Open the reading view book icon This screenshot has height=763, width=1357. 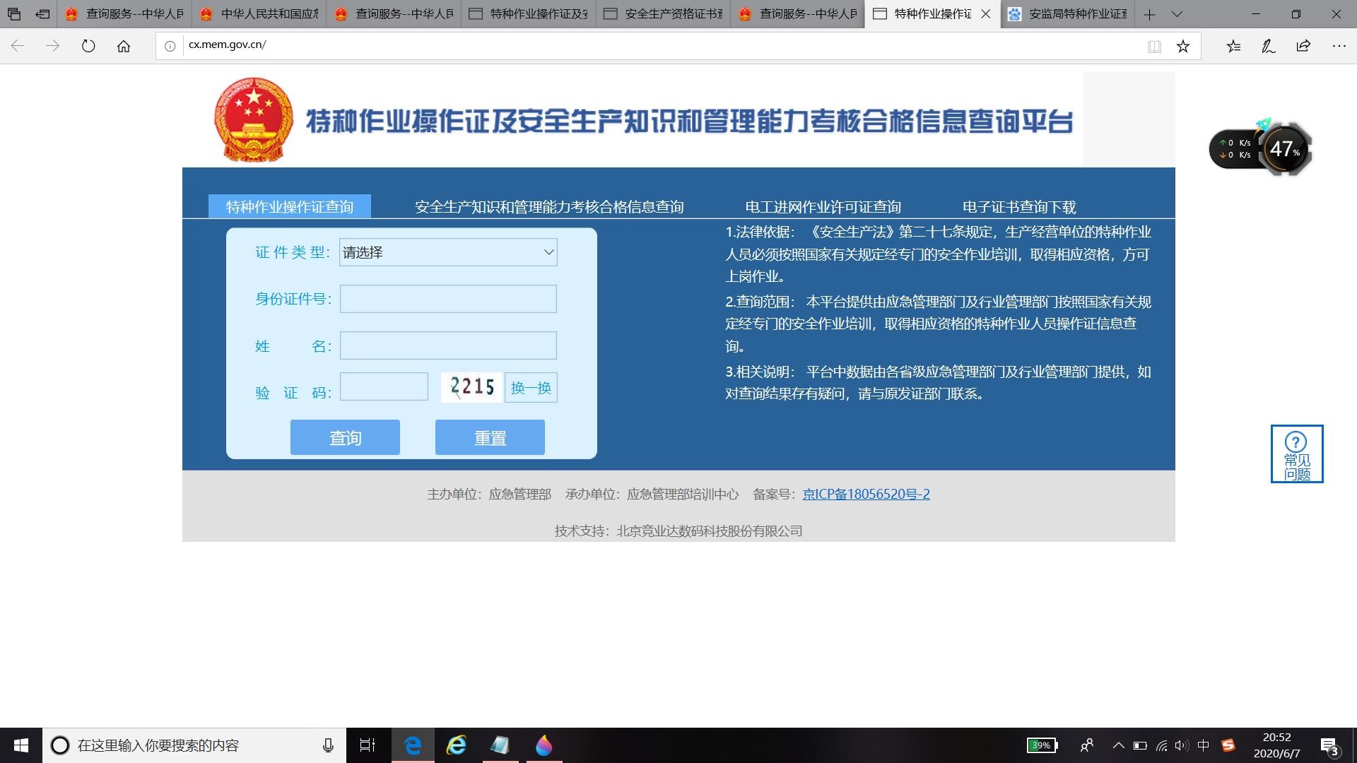click(x=1154, y=46)
